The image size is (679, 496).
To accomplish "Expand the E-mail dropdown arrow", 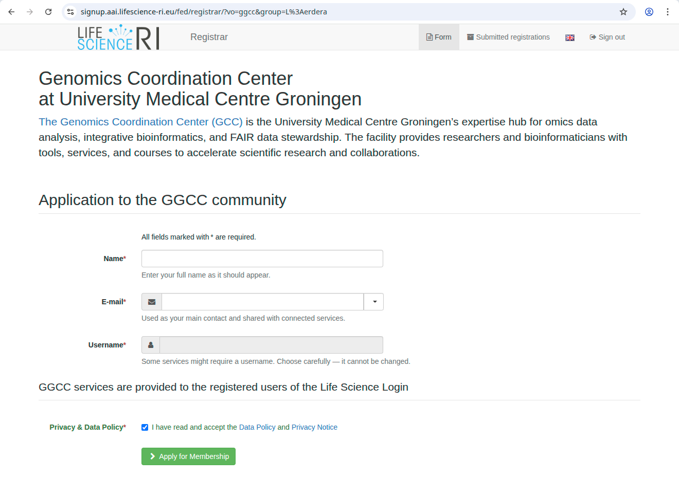I will pos(374,302).
